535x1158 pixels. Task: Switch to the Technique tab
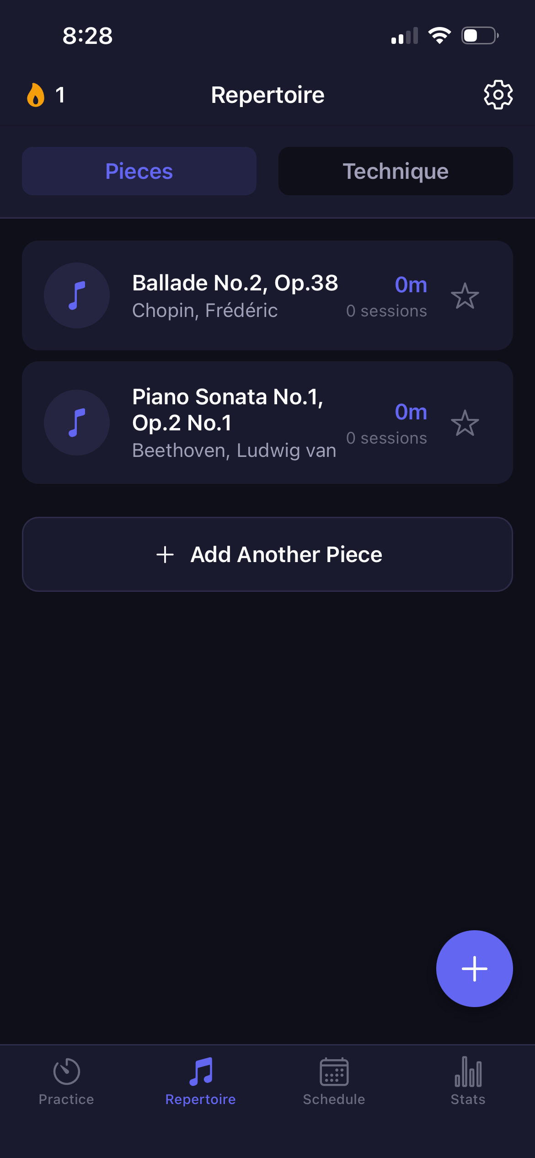click(396, 172)
